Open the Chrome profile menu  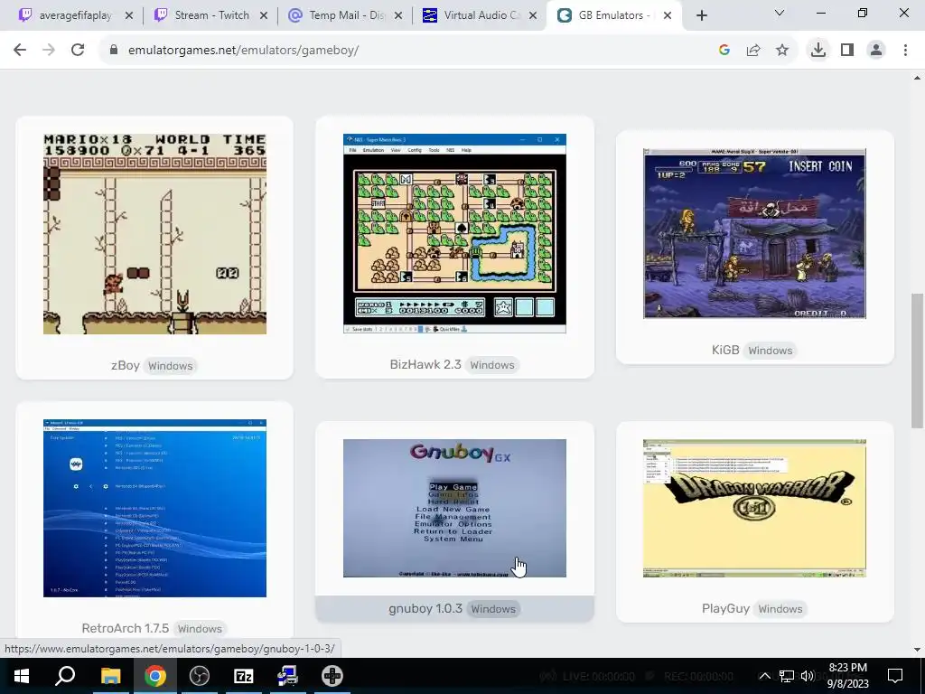pos(876,51)
